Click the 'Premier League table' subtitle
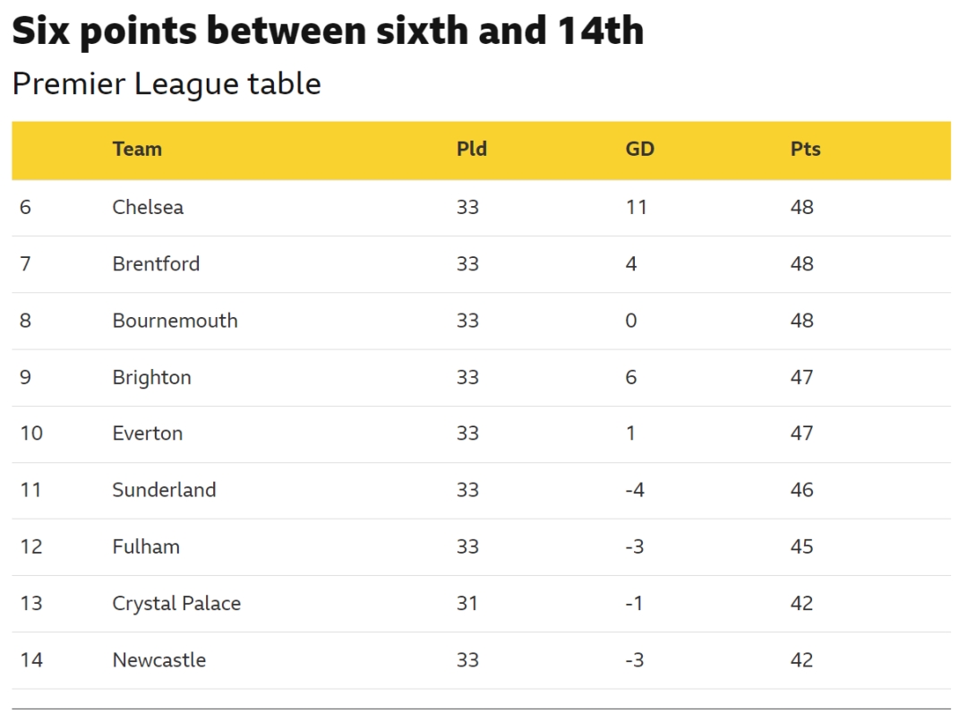The height and width of the screenshot is (722, 967). point(167,84)
